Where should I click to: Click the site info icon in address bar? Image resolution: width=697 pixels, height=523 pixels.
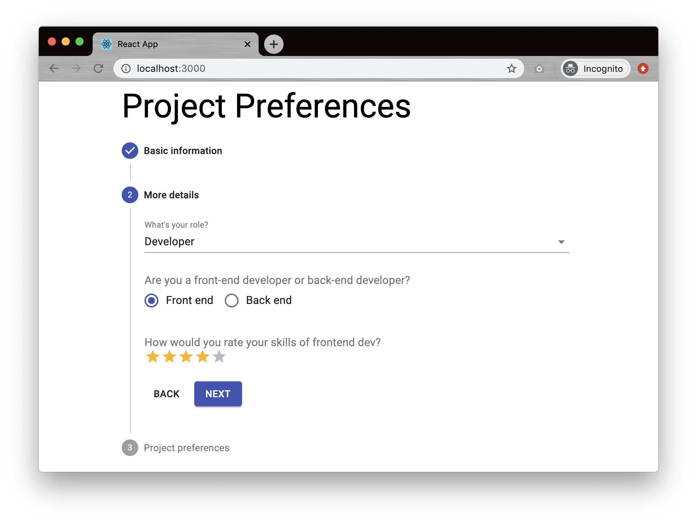pos(126,69)
